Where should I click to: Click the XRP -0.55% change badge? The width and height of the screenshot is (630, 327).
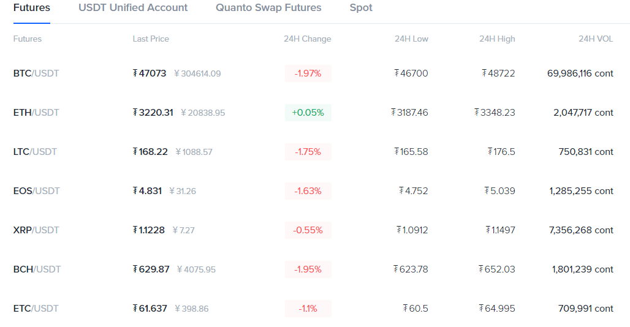[x=308, y=230]
